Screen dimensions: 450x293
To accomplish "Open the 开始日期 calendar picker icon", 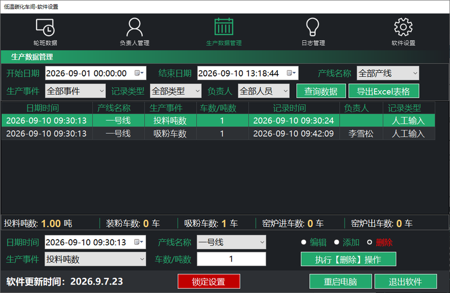I will [139, 73].
